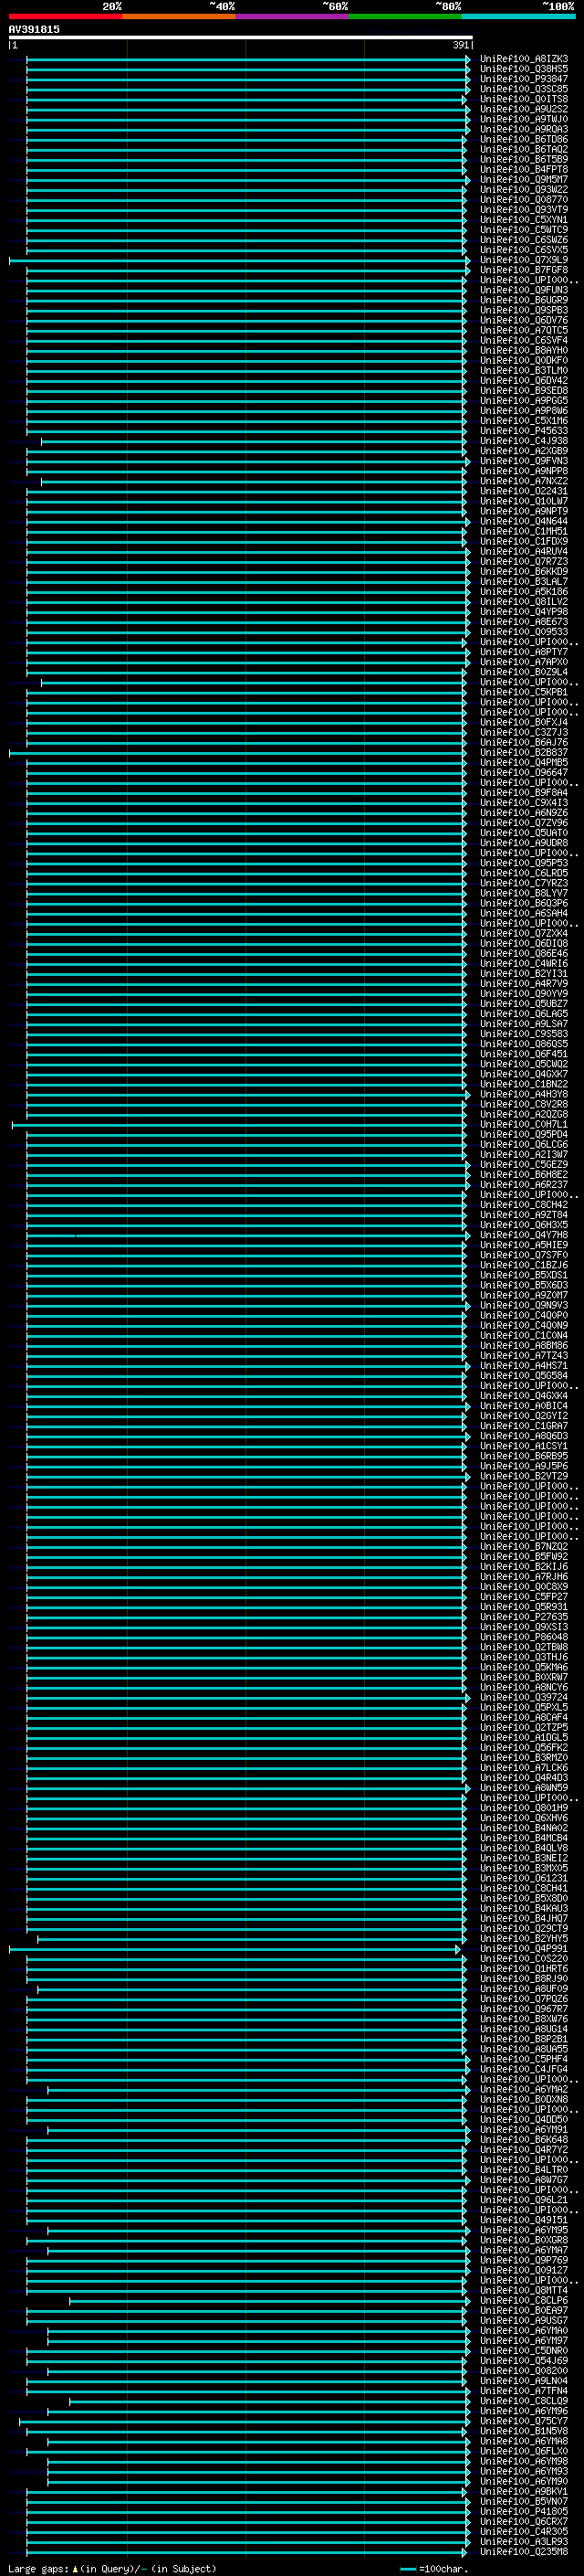Select the AV391815 query sequence label
Image resolution: width=584 pixels, height=2576 pixels.
click(x=34, y=30)
